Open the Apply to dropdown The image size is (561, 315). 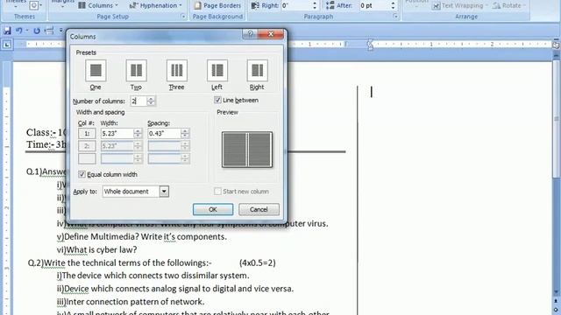point(164,192)
